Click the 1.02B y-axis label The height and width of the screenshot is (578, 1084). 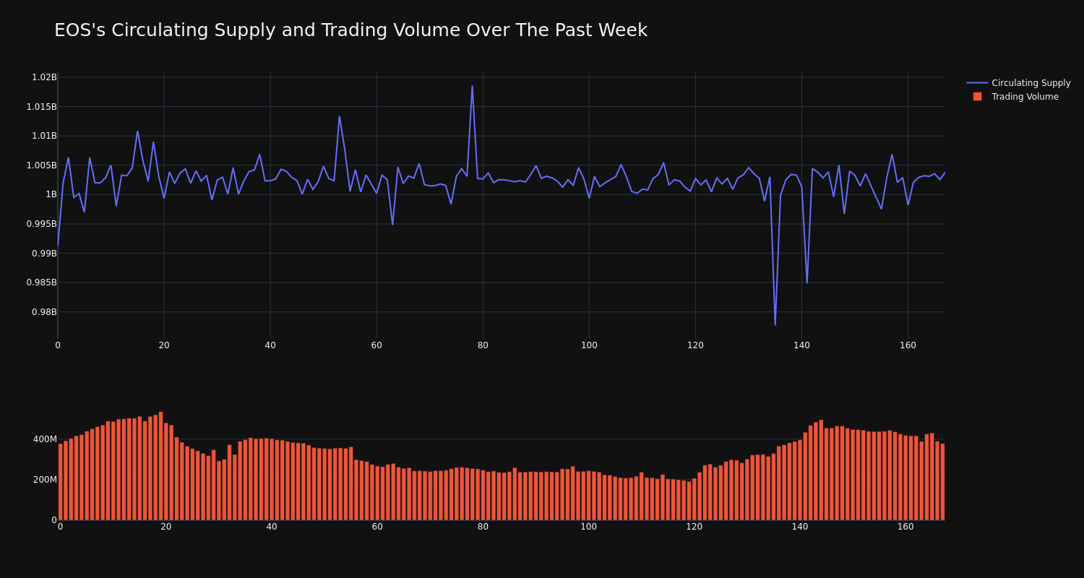click(x=44, y=77)
